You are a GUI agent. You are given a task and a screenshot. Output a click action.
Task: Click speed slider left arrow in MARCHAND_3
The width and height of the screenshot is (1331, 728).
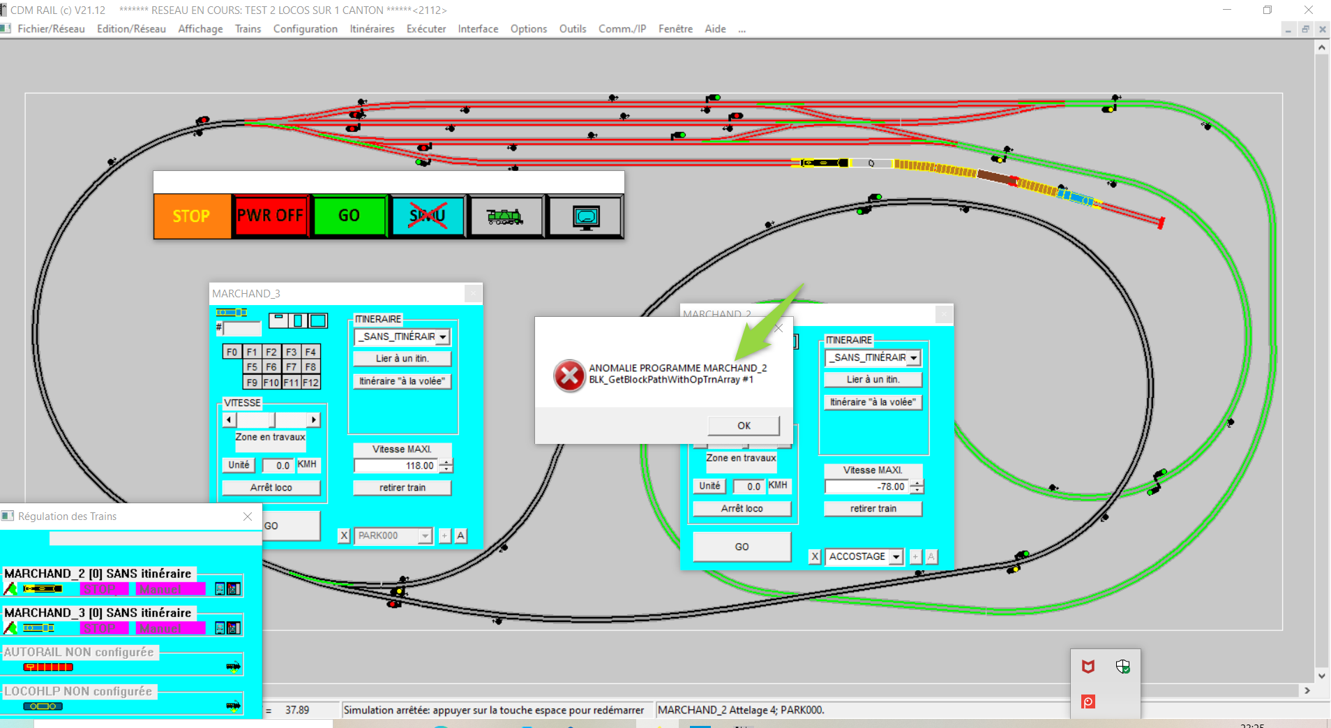(230, 419)
